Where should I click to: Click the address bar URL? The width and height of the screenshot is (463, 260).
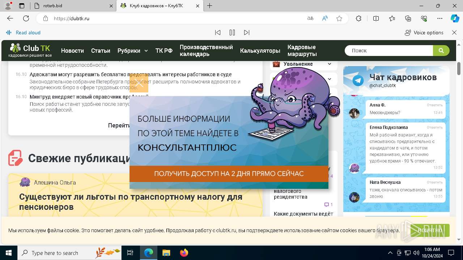pyautogui.click(x=72, y=18)
